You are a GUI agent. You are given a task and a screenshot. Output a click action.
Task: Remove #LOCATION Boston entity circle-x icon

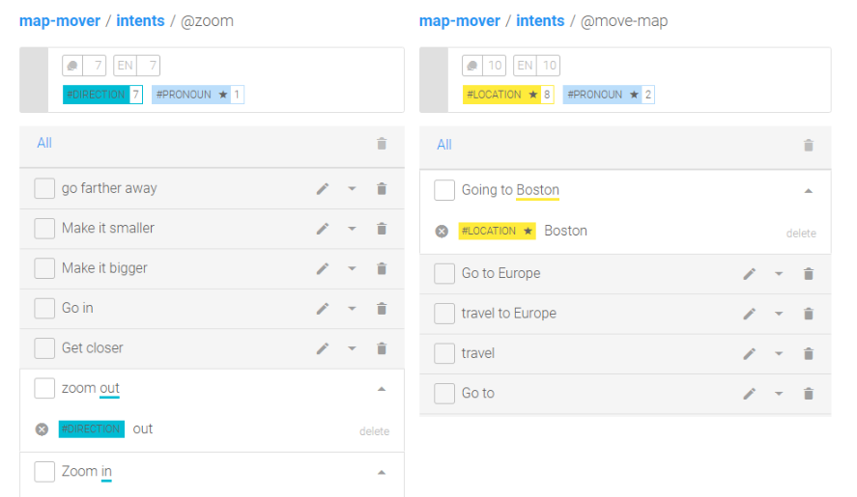pyautogui.click(x=442, y=232)
